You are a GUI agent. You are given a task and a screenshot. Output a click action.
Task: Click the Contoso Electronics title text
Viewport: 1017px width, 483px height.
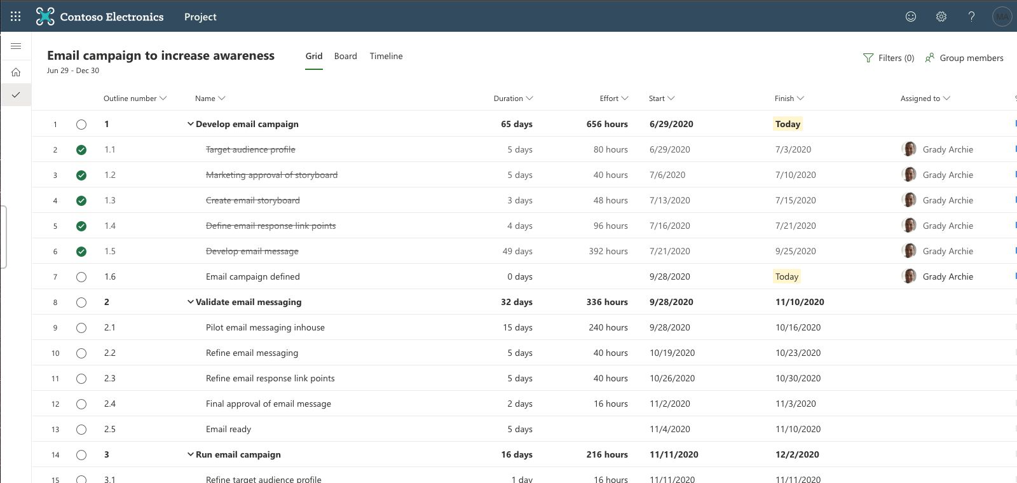pyautogui.click(x=112, y=17)
